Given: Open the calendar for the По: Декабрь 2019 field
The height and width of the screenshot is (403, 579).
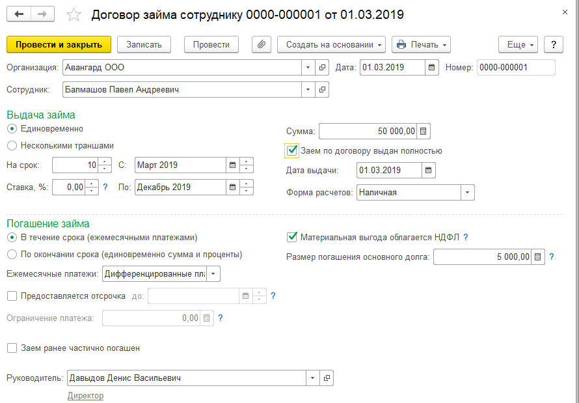Looking at the screenshot, I should [233, 188].
